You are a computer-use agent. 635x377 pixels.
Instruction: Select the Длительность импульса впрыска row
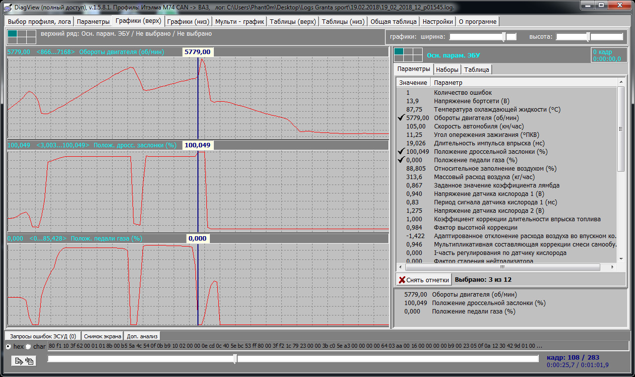click(507, 143)
